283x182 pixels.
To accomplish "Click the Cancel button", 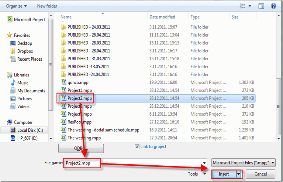I will [x=260, y=174].
